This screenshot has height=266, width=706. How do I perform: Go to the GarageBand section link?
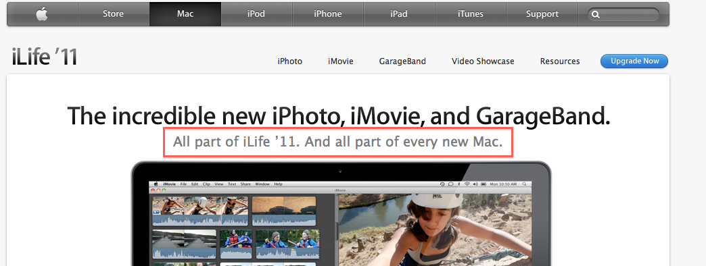(402, 61)
